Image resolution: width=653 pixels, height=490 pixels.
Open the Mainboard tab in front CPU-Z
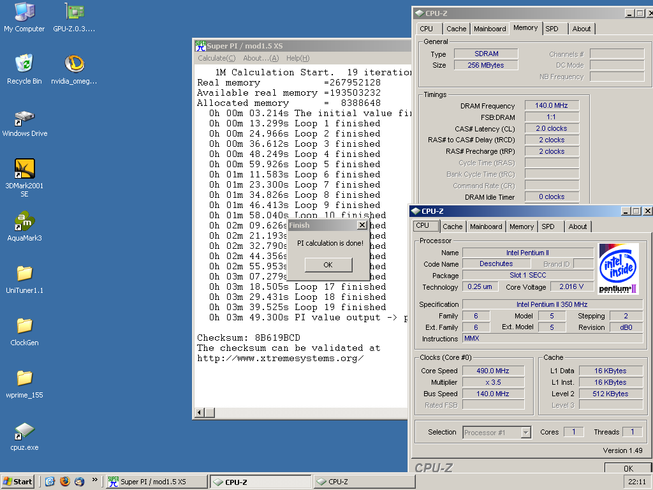(x=486, y=226)
